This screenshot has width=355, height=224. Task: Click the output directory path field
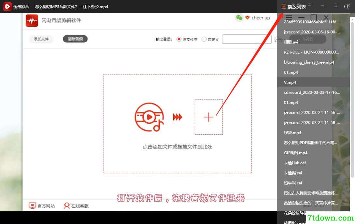[247, 39]
